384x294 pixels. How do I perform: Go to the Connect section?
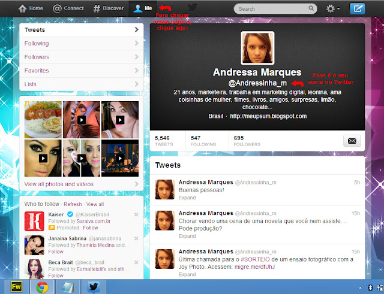point(68,8)
